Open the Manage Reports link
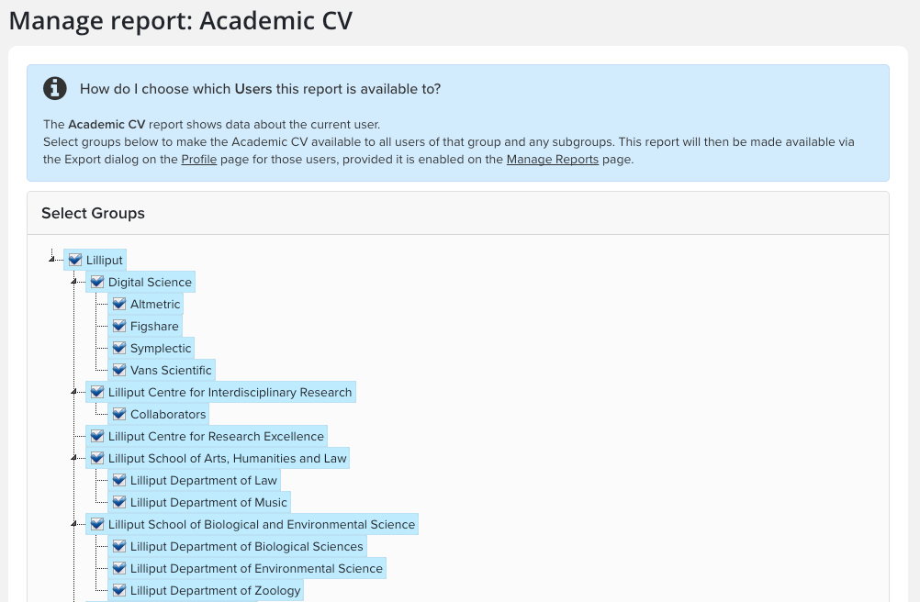 tap(552, 159)
